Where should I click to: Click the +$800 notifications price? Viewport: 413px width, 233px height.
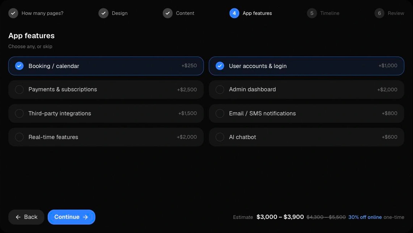[x=389, y=113]
